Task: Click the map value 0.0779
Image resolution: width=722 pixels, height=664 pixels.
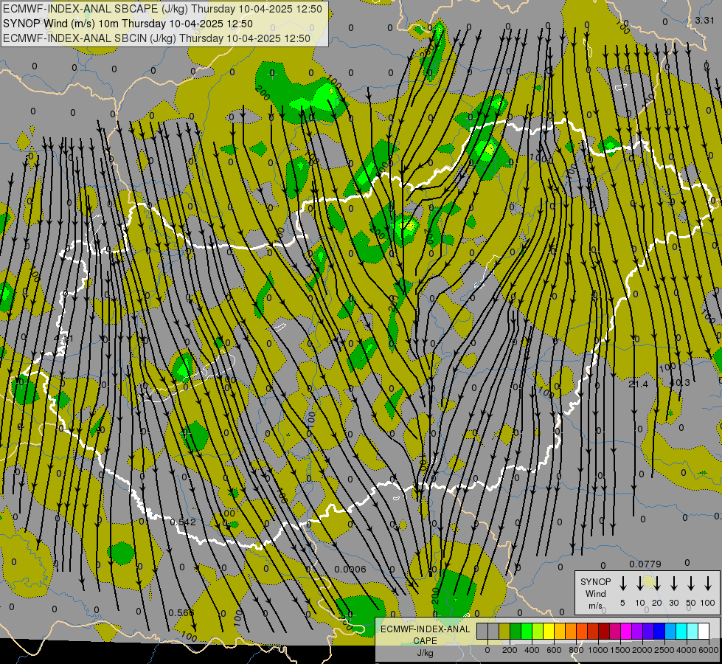Action: tap(645, 564)
